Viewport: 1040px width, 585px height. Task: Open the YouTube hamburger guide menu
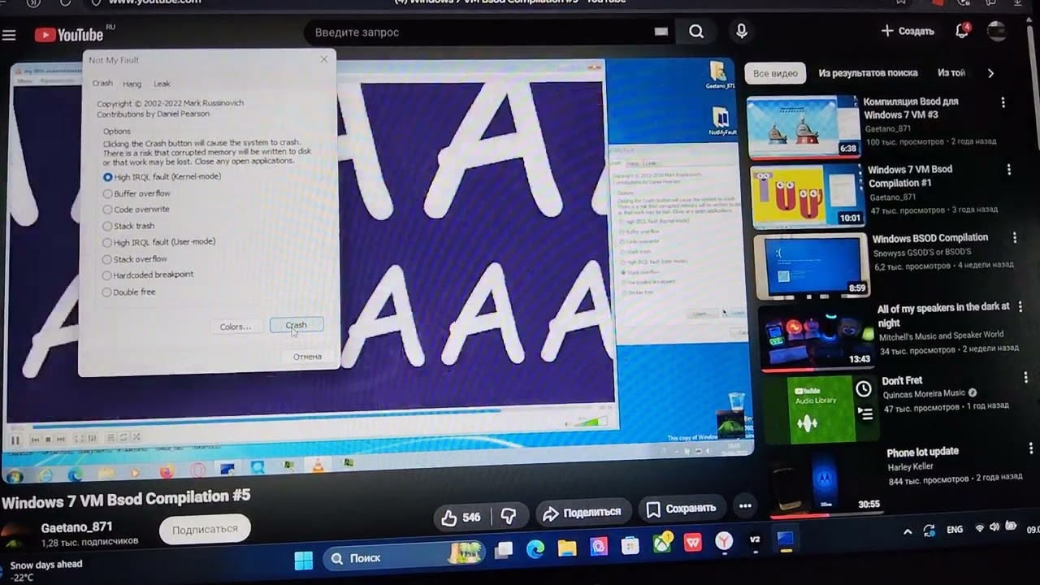pos(9,35)
